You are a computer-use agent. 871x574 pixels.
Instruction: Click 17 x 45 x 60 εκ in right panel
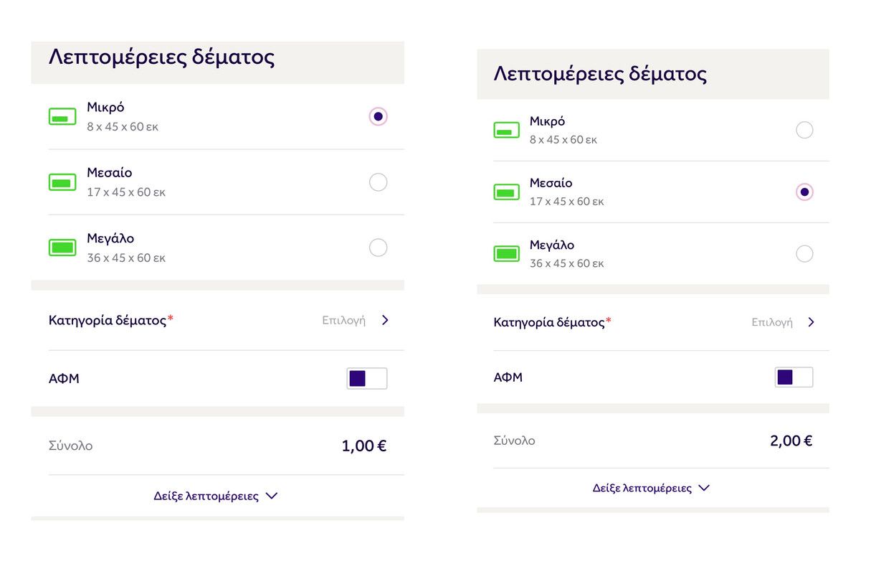pyautogui.click(x=567, y=202)
